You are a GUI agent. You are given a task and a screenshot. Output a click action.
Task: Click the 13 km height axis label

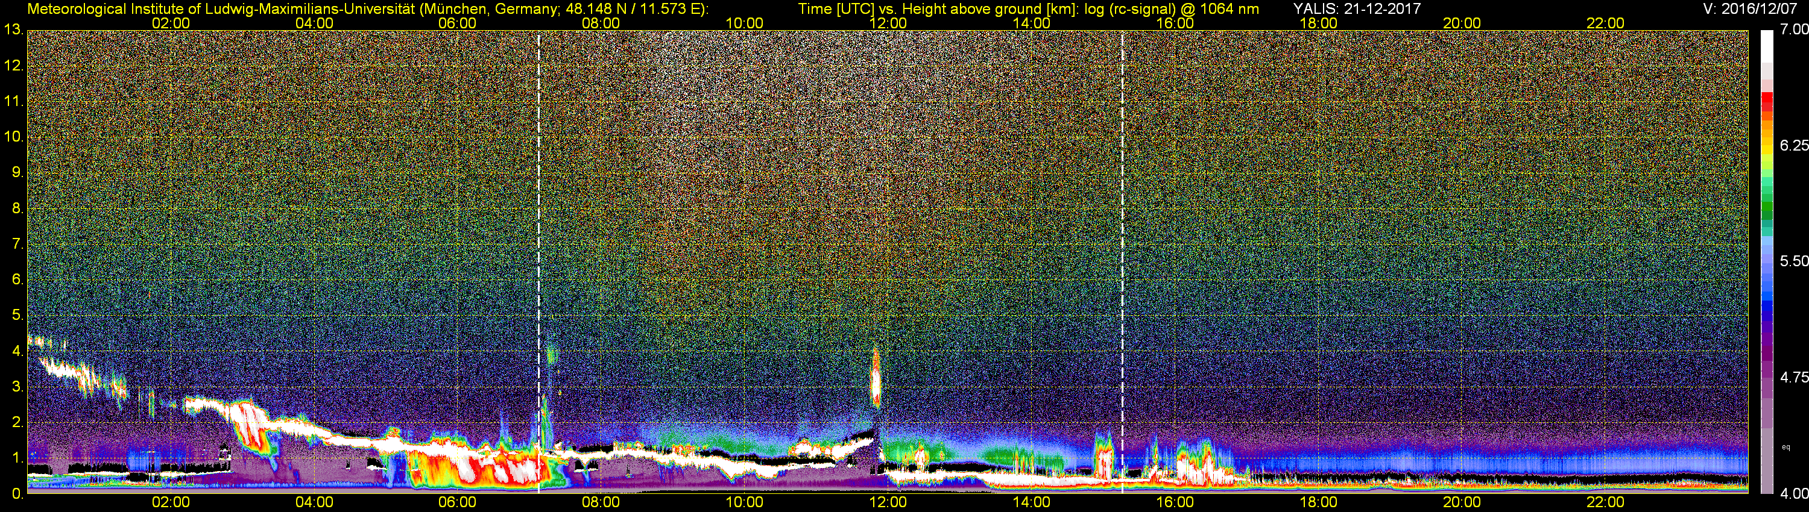[13, 30]
